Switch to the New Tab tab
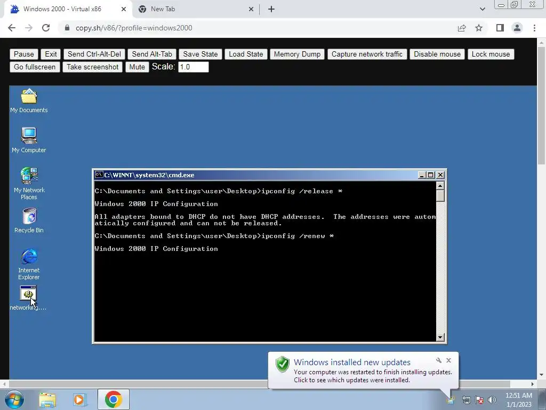 pyautogui.click(x=195, y=9)
